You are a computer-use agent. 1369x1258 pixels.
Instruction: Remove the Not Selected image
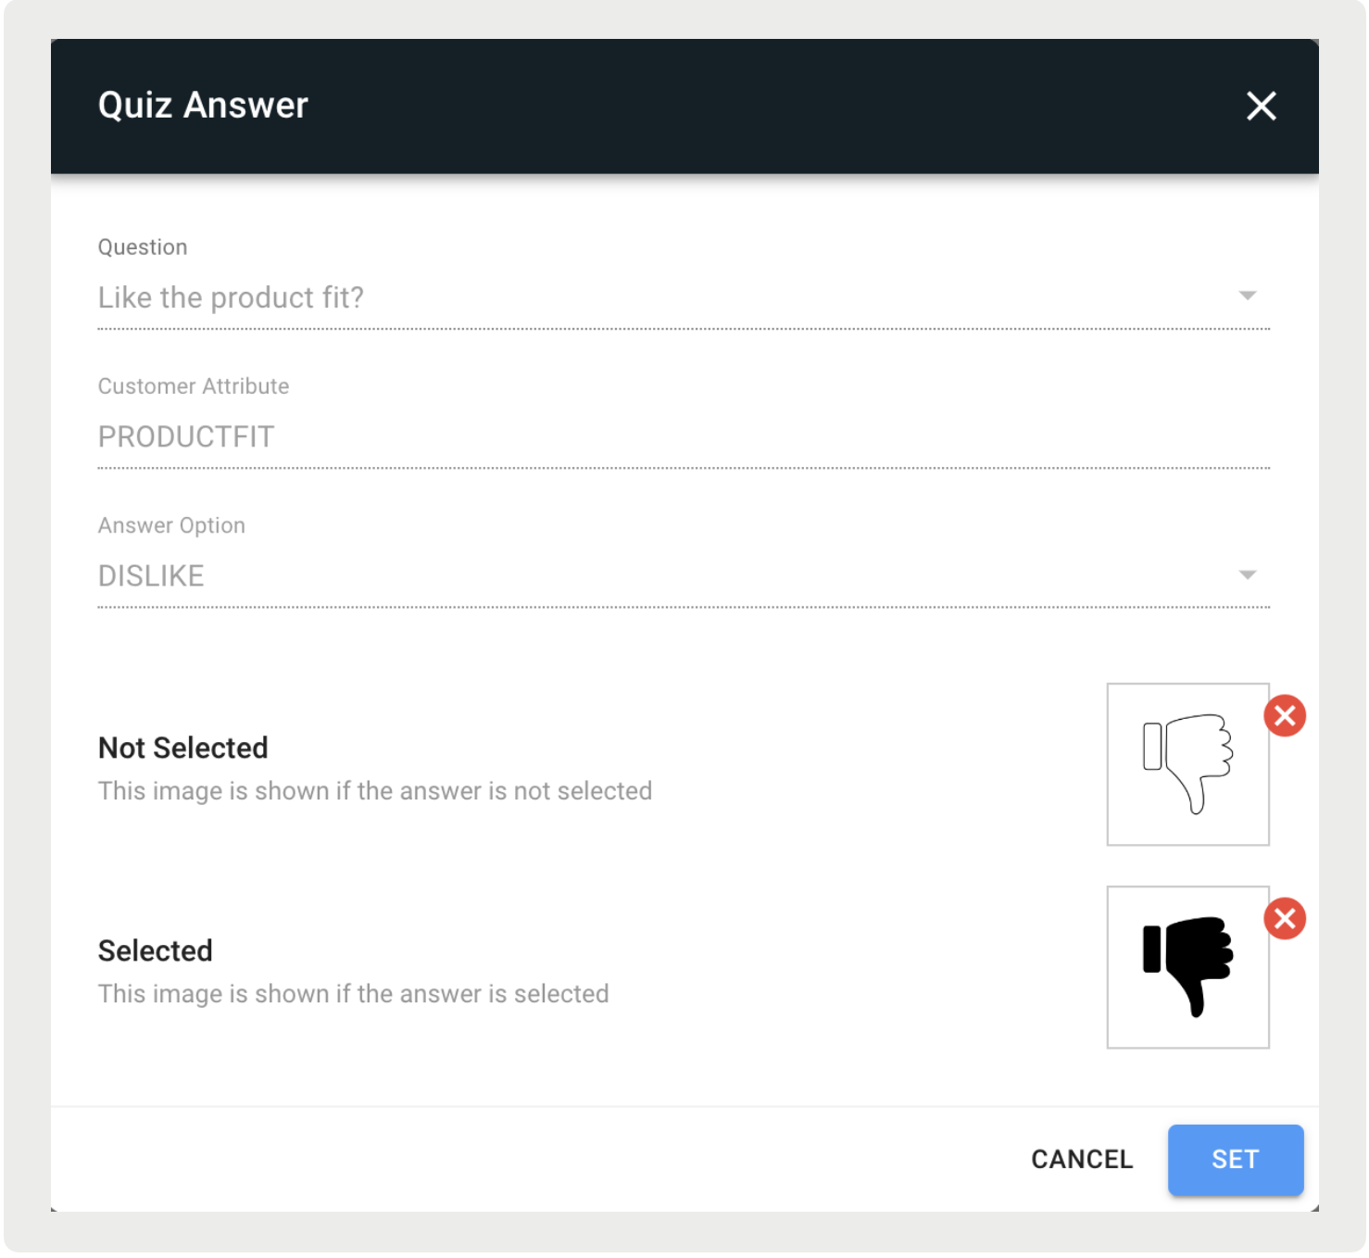[1285, 716]
